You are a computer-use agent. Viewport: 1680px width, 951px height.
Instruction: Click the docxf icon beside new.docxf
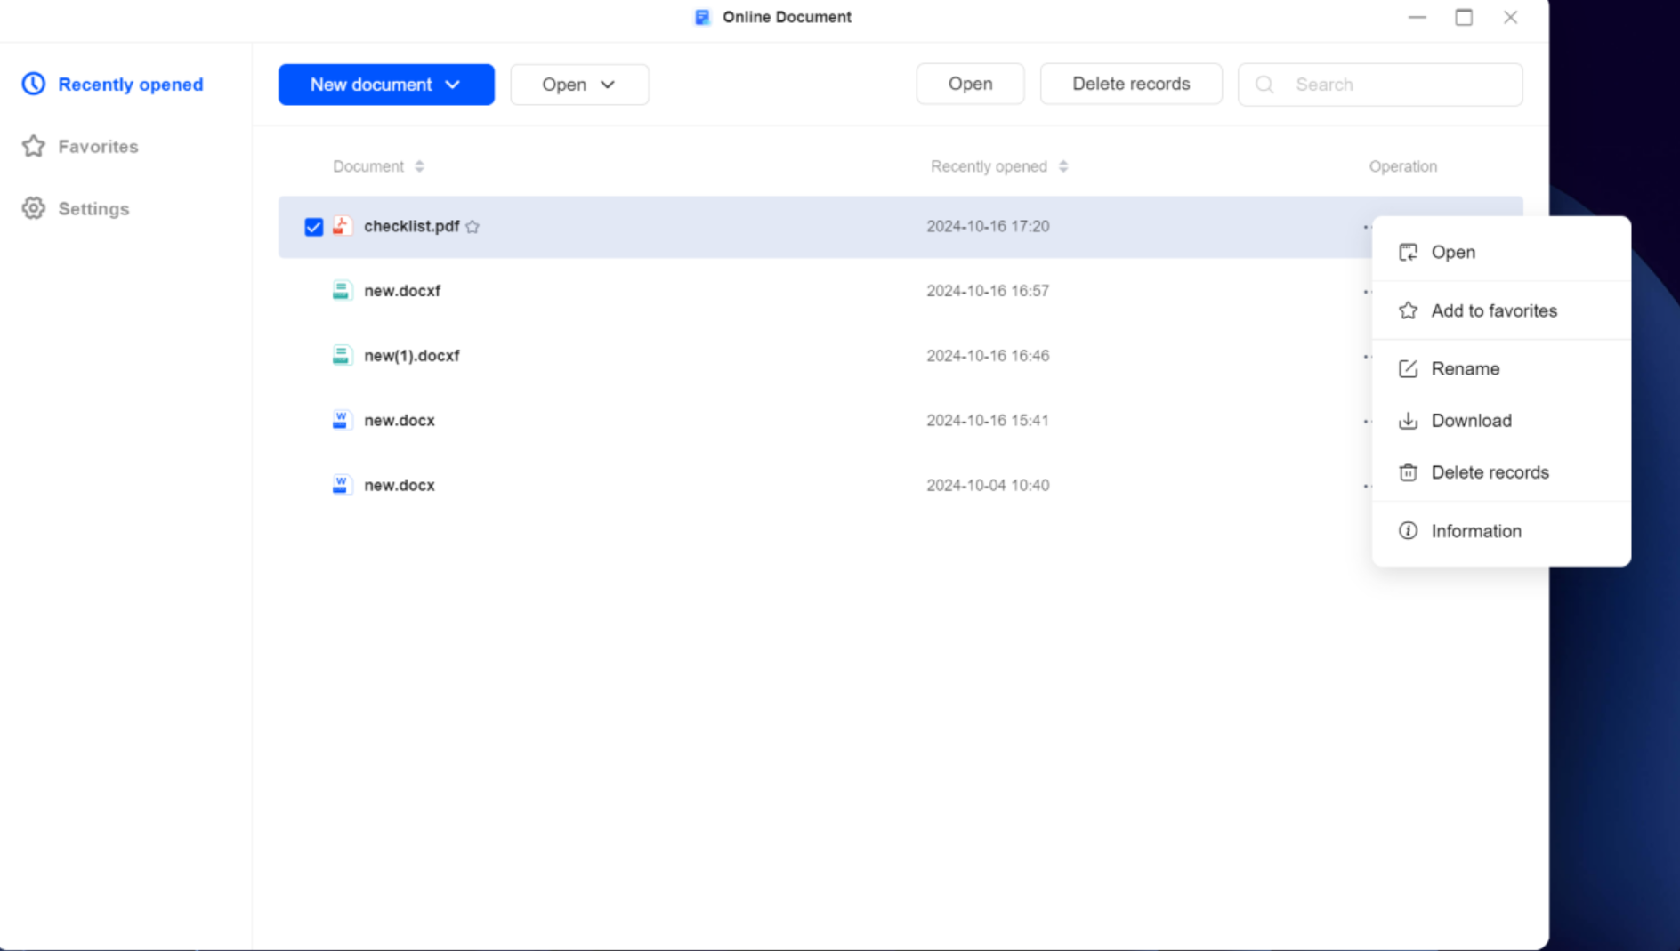tap(342, 290)
